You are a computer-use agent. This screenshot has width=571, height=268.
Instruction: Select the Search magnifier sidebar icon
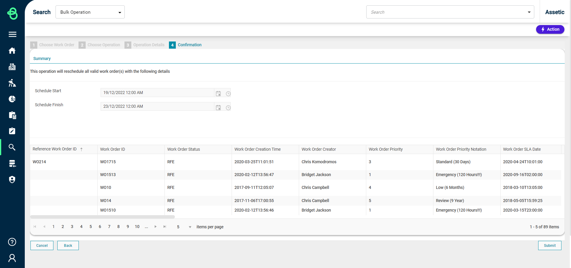click(x=12, y=147)
